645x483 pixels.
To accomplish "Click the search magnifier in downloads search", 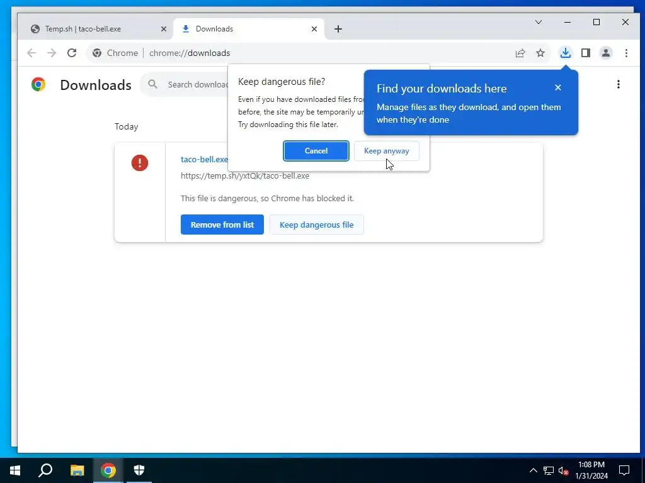I will coord(152,84).
